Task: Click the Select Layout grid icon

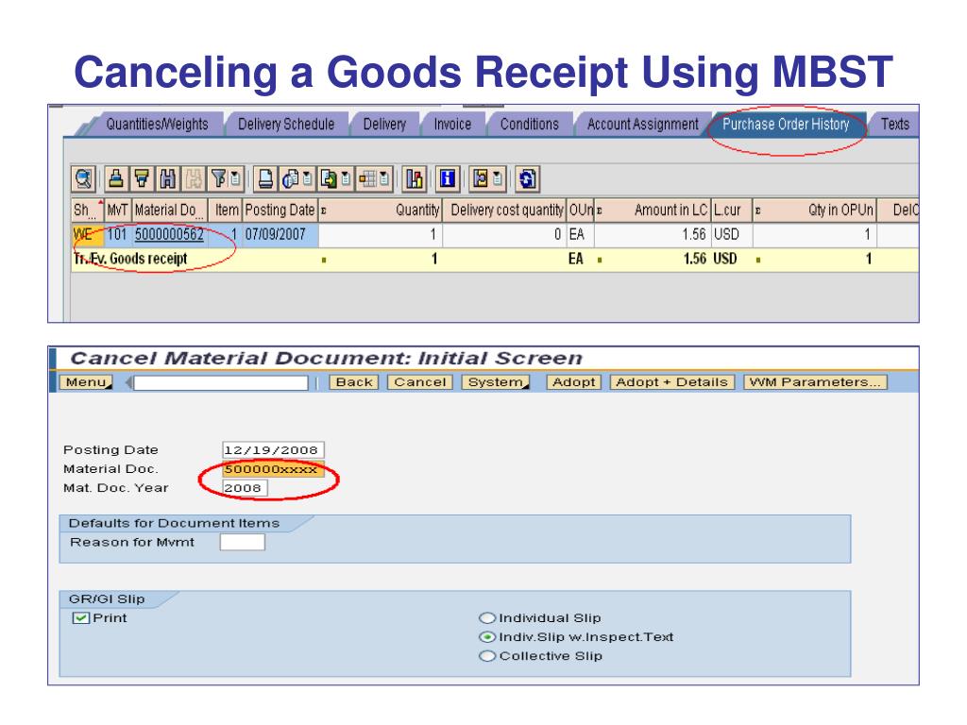Action: 367,178
